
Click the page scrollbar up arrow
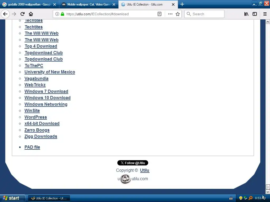268,22
